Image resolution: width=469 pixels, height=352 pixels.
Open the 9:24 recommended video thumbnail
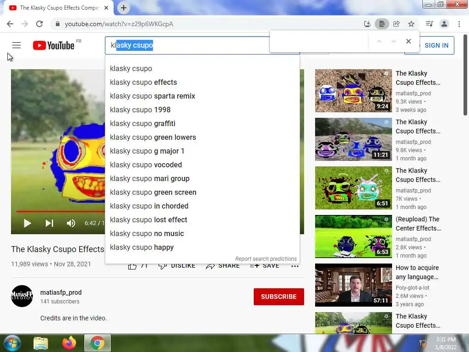coord(353,91)
